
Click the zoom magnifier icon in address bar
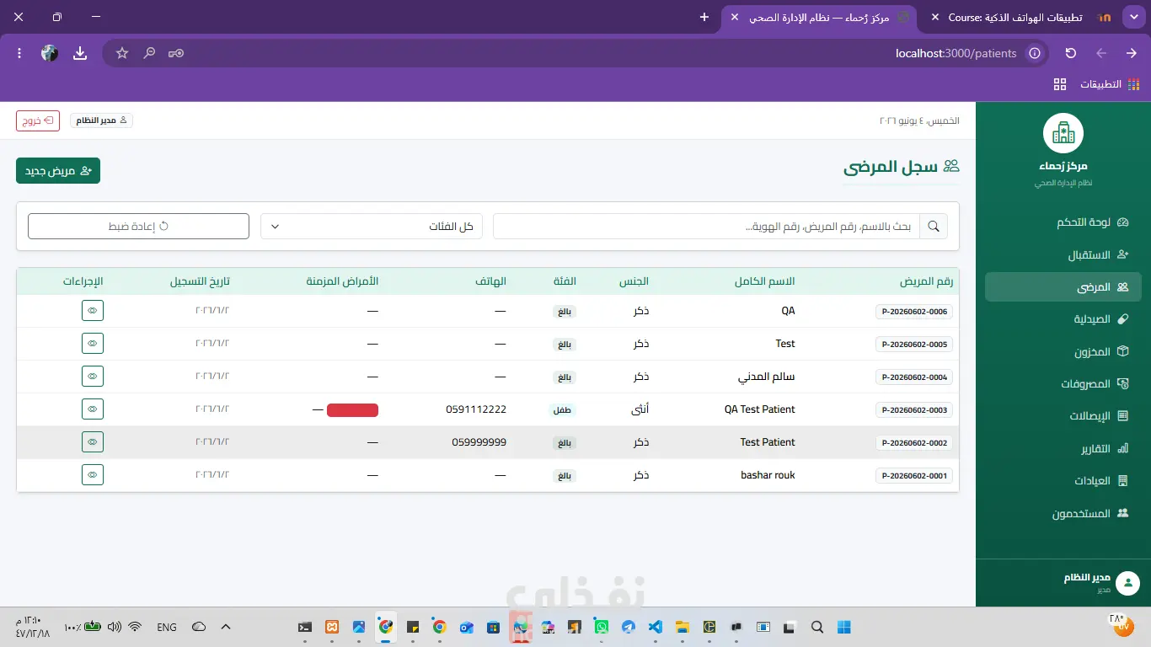click(x=149, y=53)
